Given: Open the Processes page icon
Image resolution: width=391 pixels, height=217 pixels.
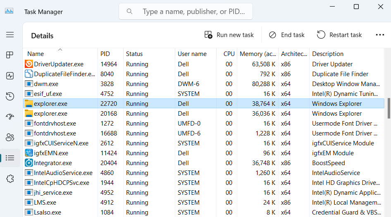Looking at the screenshot, I should coord(10,55).
